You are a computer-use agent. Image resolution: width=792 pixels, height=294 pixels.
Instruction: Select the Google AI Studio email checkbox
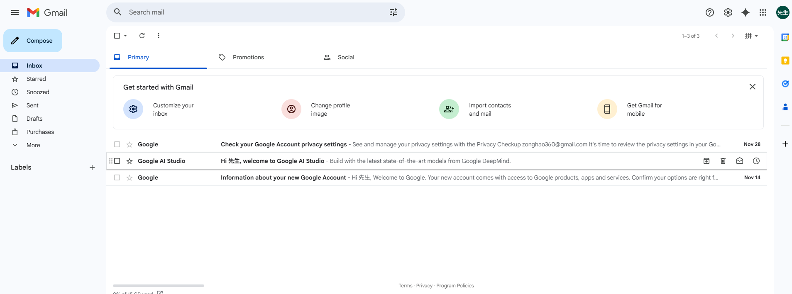tap(117, 161)
